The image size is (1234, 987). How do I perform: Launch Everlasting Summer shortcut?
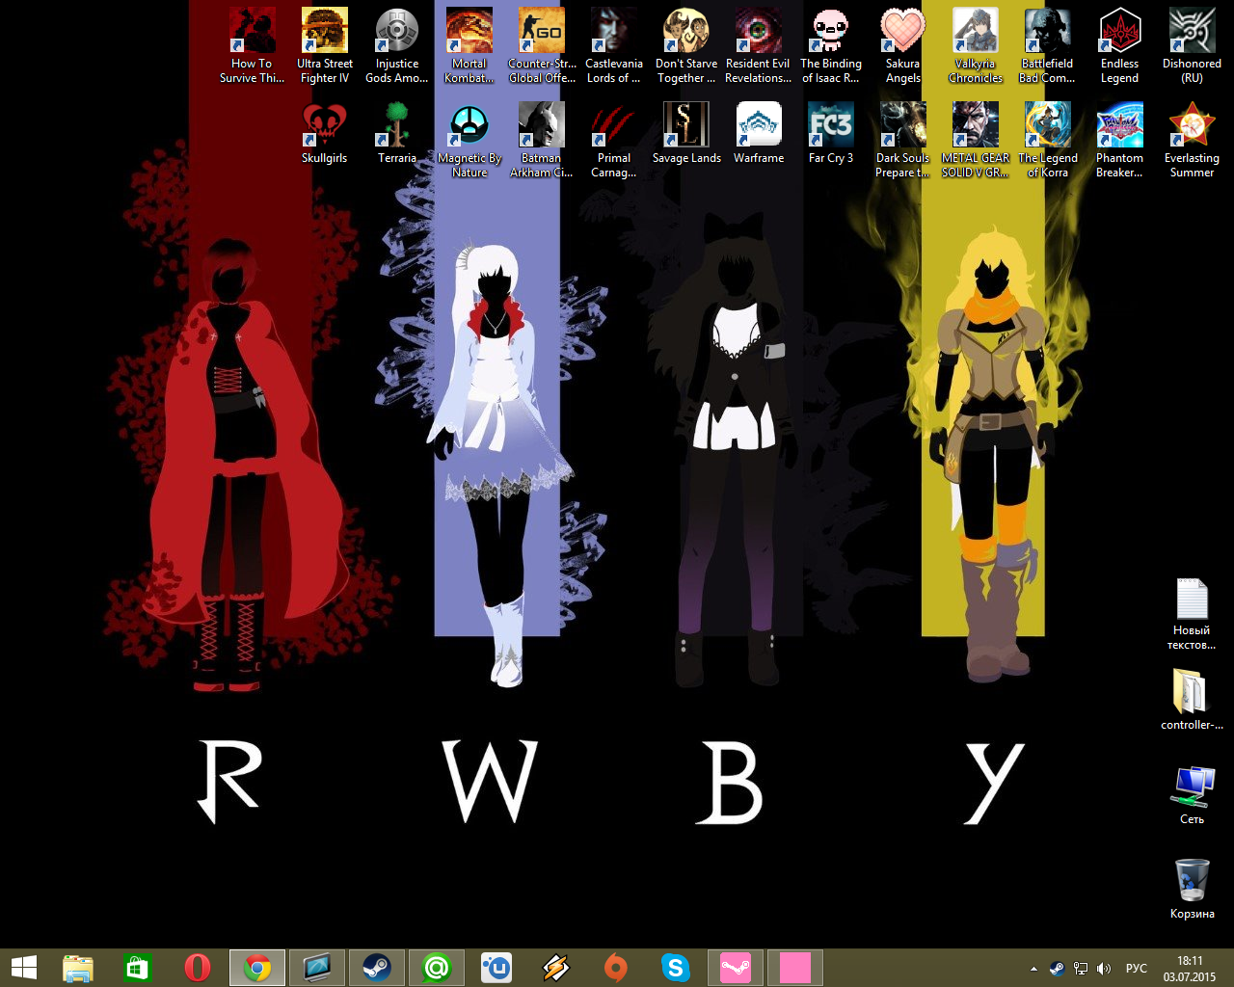coord(1193,141)
